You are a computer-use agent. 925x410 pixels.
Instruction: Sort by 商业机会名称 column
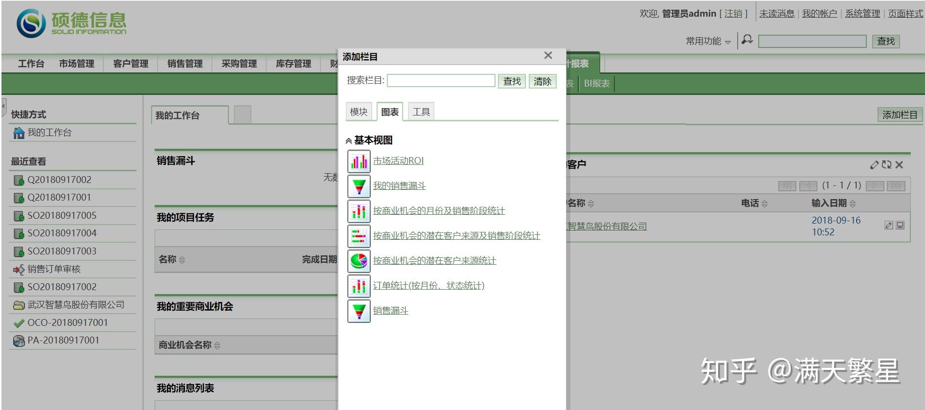click(217, 345)
